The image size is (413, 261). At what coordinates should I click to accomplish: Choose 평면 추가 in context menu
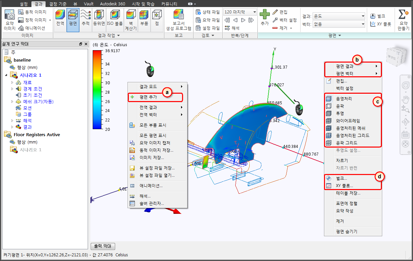pyautogui.click(x=155, y=97)
